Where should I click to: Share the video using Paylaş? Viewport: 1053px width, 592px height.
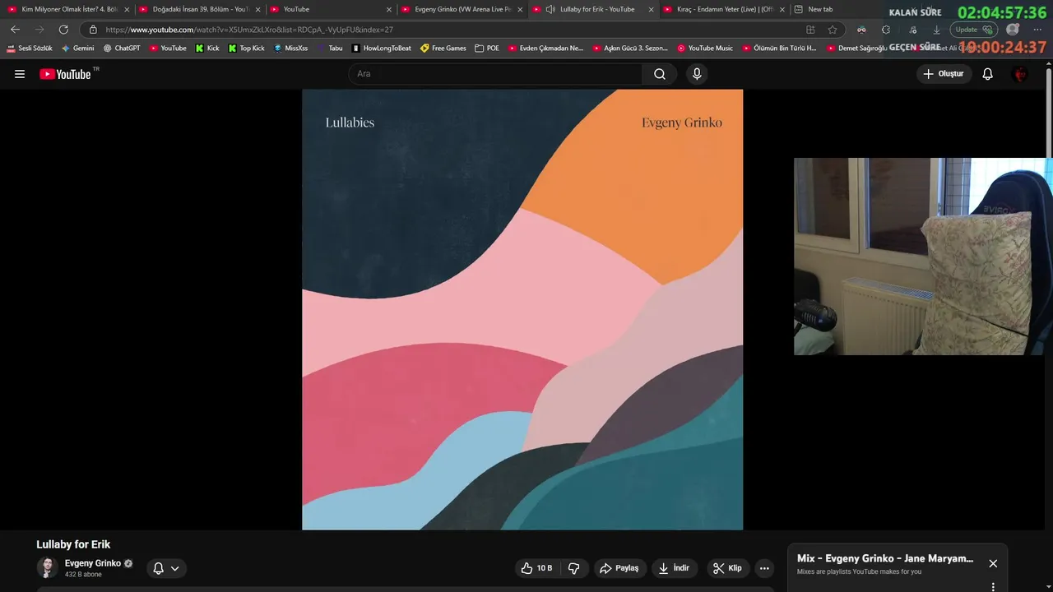[619, 568]
